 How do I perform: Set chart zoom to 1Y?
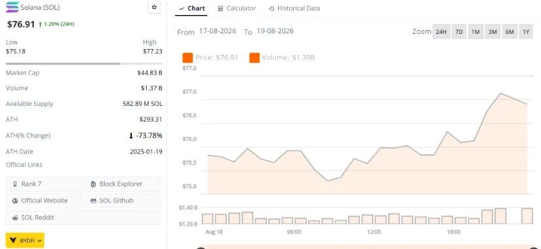tap(526, 31)
